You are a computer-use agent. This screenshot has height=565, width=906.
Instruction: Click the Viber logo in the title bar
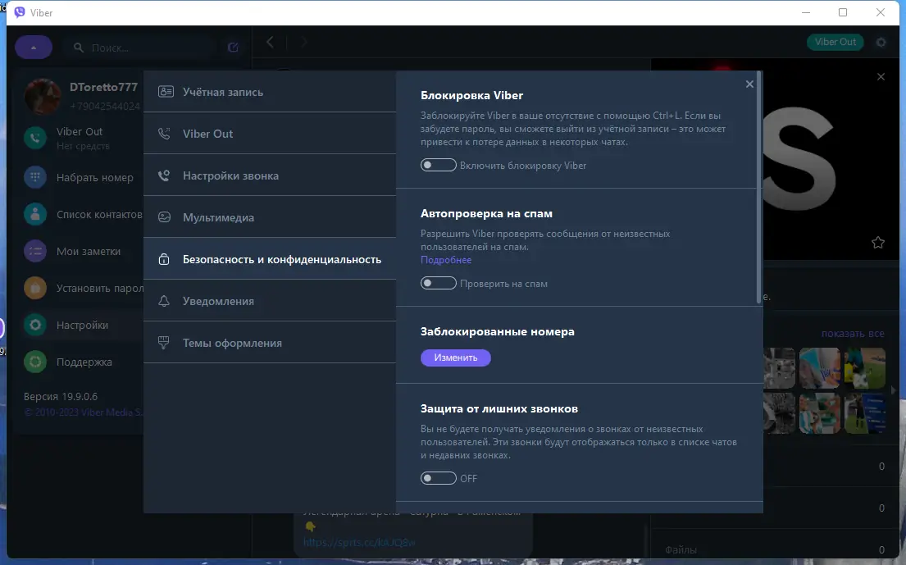20,12
